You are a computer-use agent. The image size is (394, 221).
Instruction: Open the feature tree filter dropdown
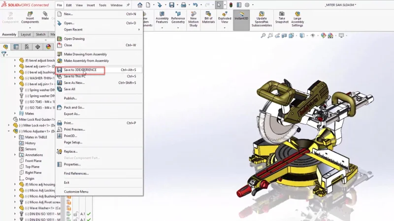point(4,54)
